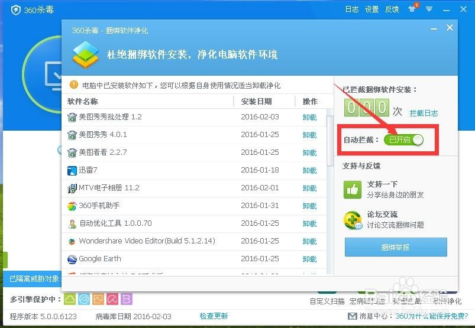Click 程序版本 5.0.0.6123 text

point(43,317)
